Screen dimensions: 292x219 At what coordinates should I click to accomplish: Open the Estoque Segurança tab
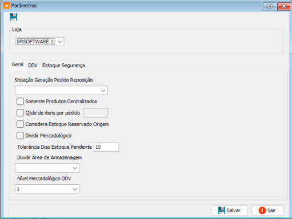63,66
